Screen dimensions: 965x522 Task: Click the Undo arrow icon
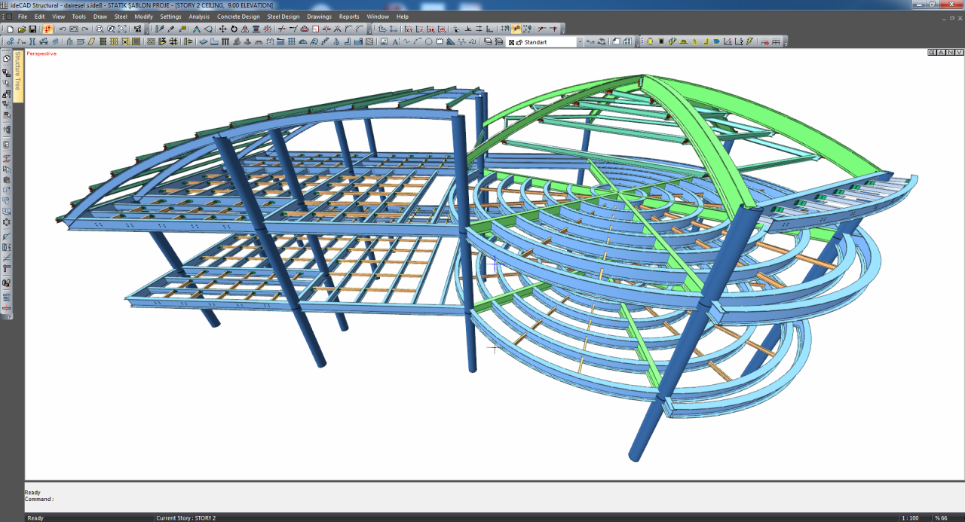(63, 29)
